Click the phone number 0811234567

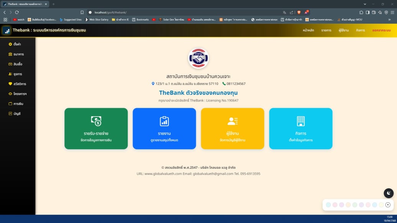[x=236, y=84]
